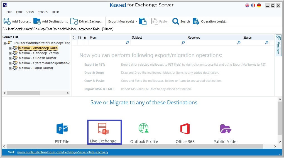Open the Extract Backup tool
This screenshot has height=158, width=284.
74,21
